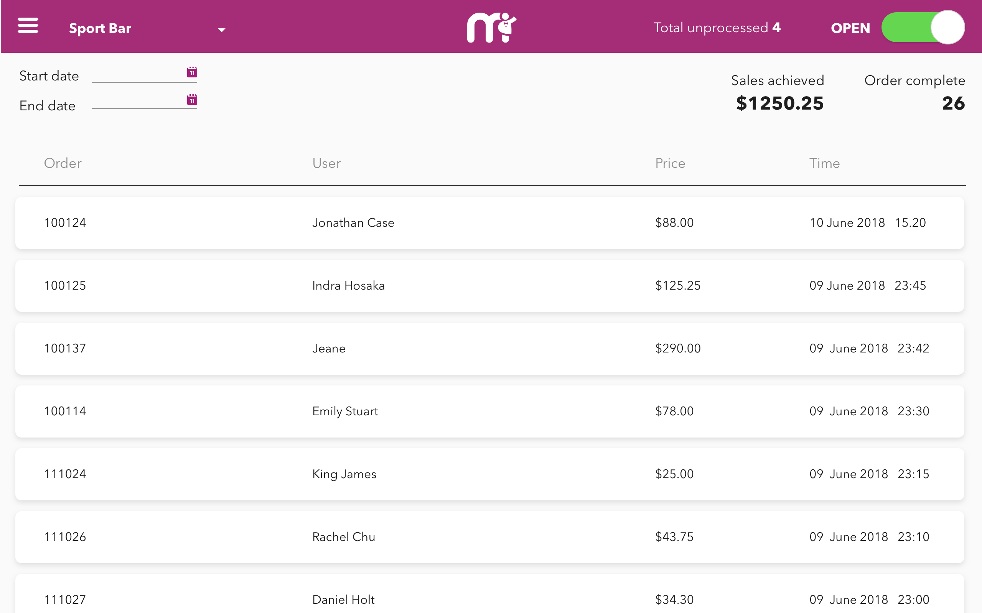This screenshot has width=982, height=613.
Task: Expand the Sport Bar venue dropdown arrow
Action: 222,30
